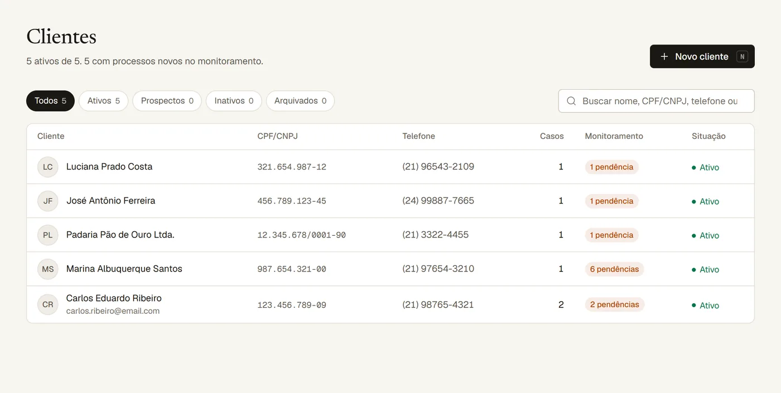Click phone (21) 97654-3210
Image resolution: width=781 pixels, height=393 pixels.
(438, 269)
